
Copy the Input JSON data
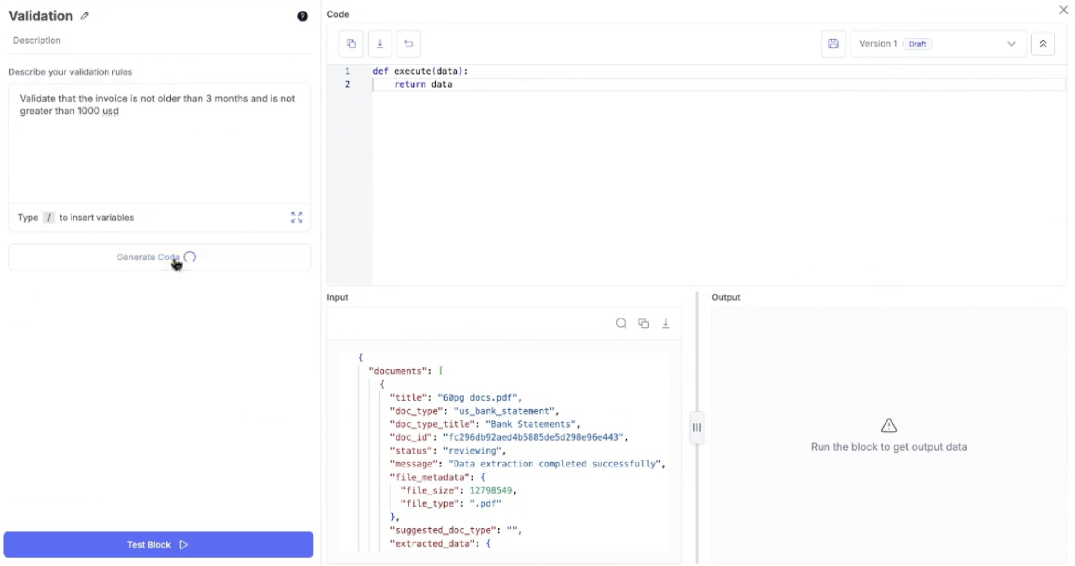644,324
